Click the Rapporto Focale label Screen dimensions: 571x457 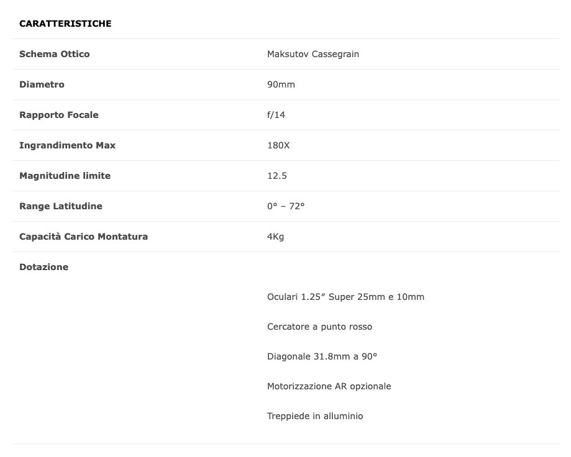(59, 115)
